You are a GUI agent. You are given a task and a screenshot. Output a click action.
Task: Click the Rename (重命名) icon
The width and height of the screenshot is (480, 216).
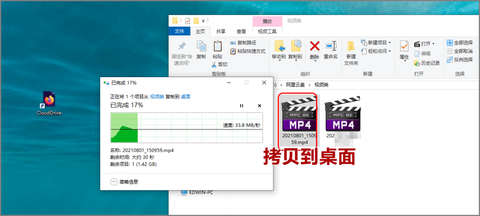tap(331, 46)
